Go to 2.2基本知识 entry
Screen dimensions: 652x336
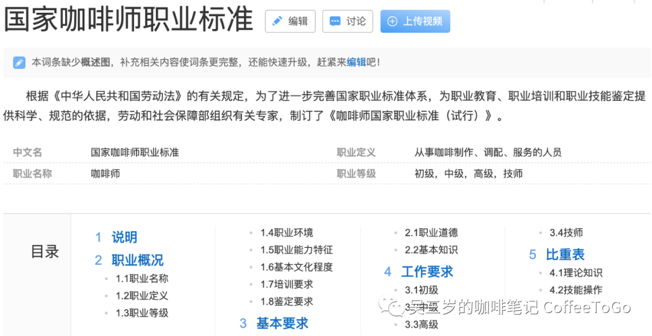tap(432, 250)
